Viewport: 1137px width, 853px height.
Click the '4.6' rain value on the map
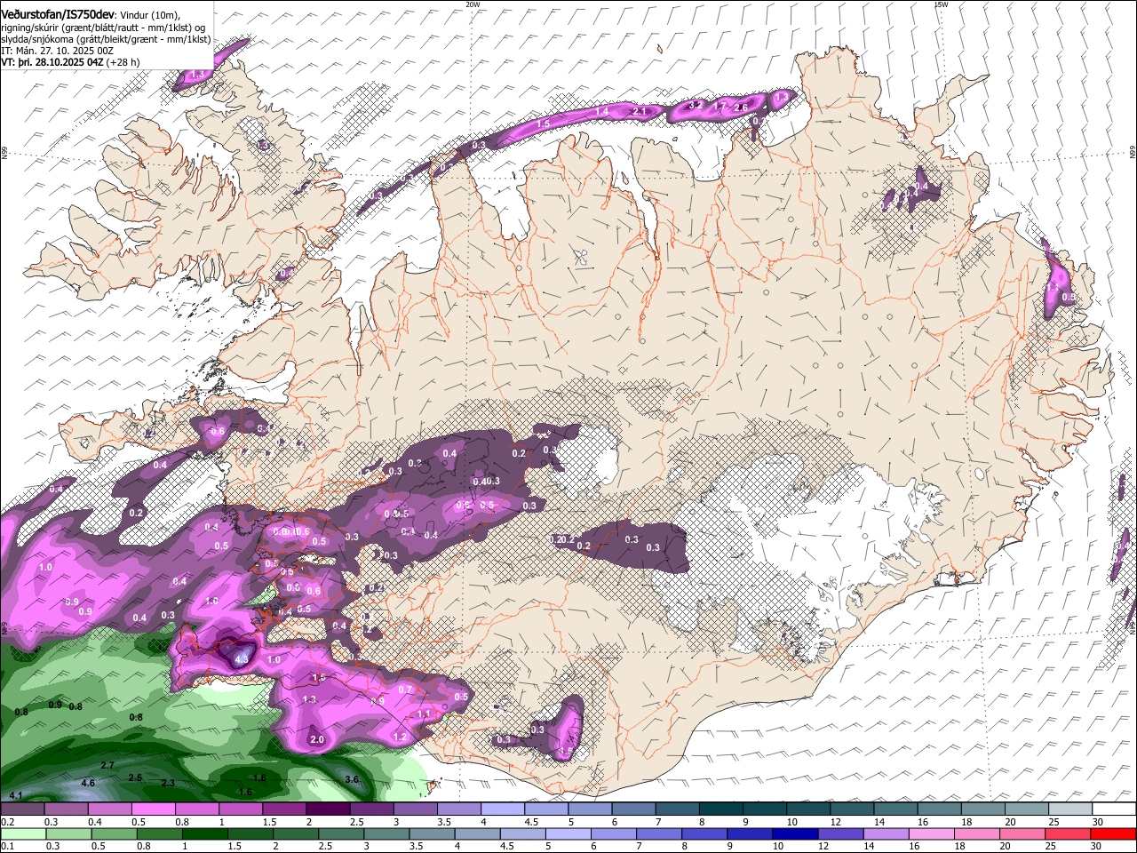pos(88,783)
